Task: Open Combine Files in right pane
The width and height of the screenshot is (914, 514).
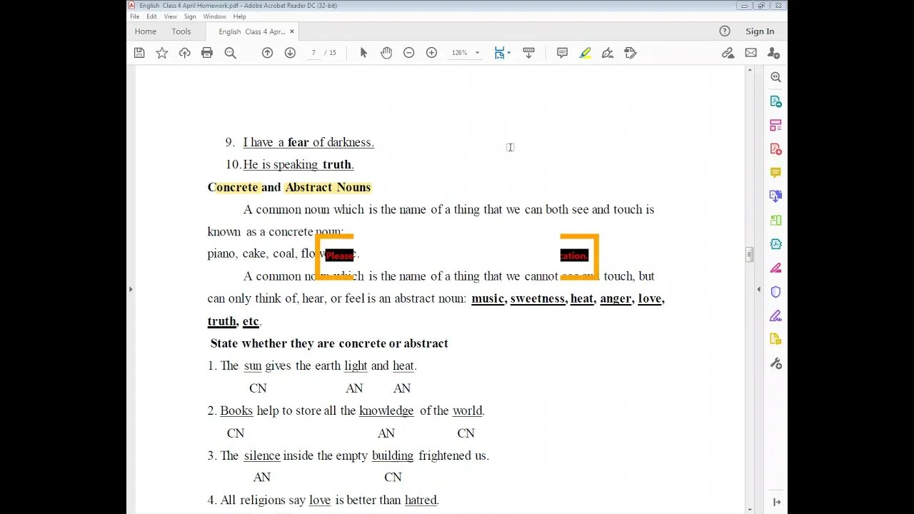Action: pyautogui.click(x=775, y=196)
